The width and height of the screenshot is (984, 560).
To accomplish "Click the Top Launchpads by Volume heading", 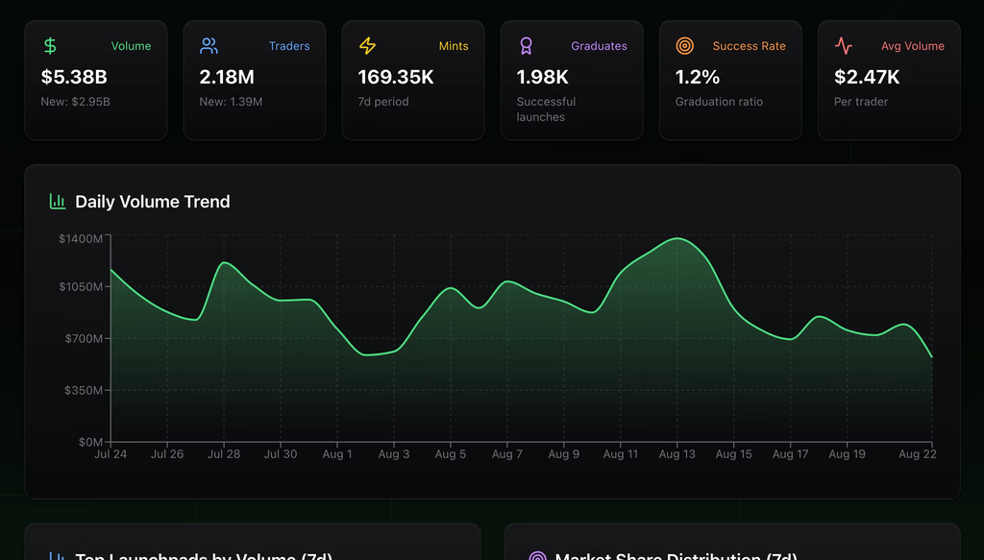I will [x=204, y=556].
